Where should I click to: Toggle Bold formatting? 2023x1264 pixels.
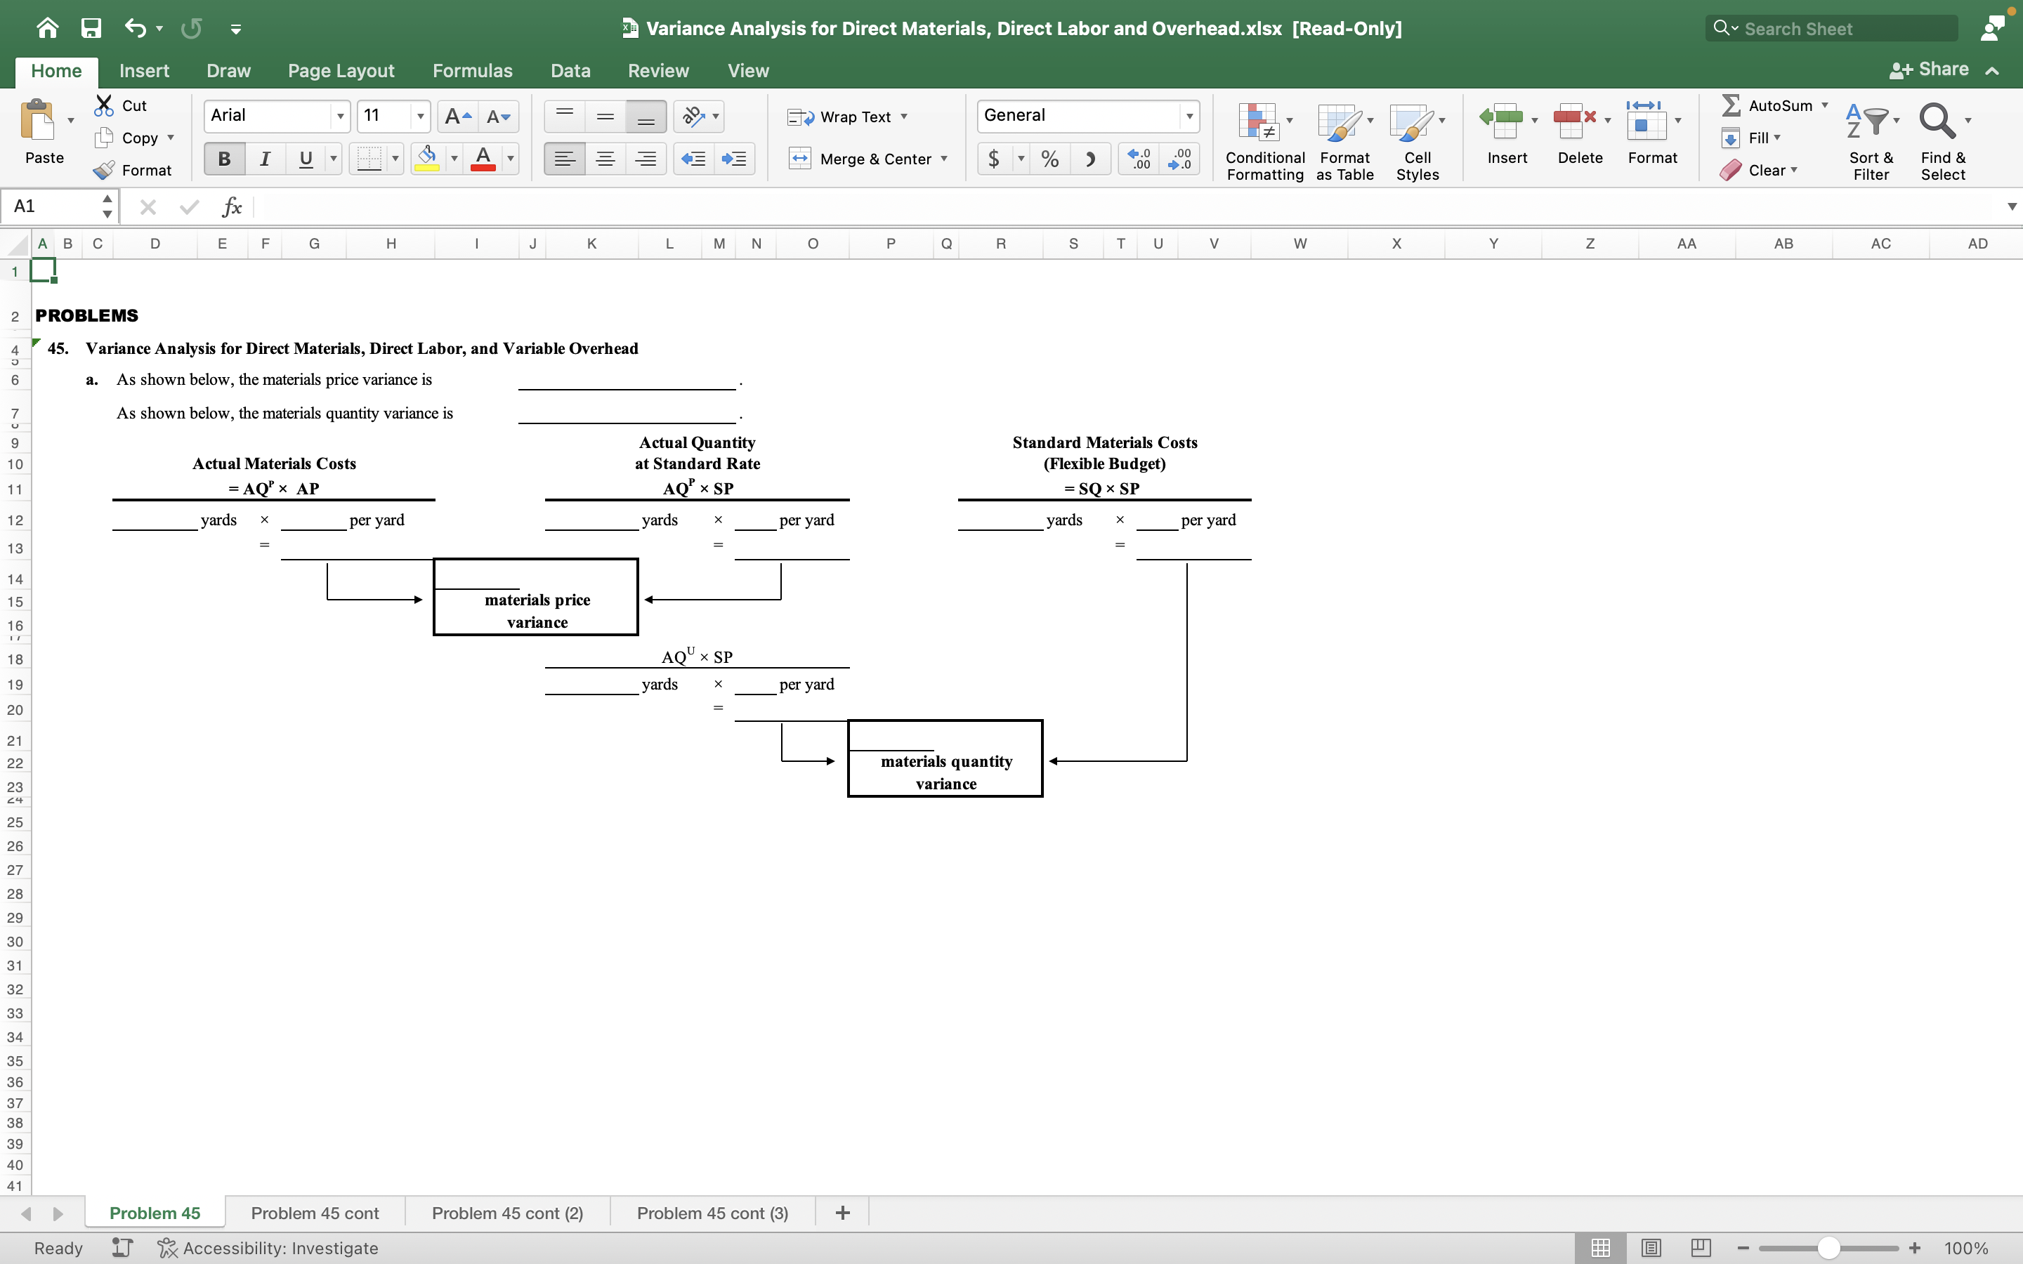pyautogui.click(x=224, y=159)
